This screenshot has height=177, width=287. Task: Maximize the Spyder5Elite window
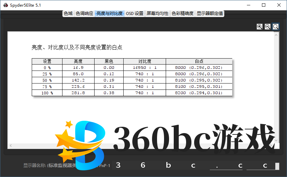(x=264, y=5)
